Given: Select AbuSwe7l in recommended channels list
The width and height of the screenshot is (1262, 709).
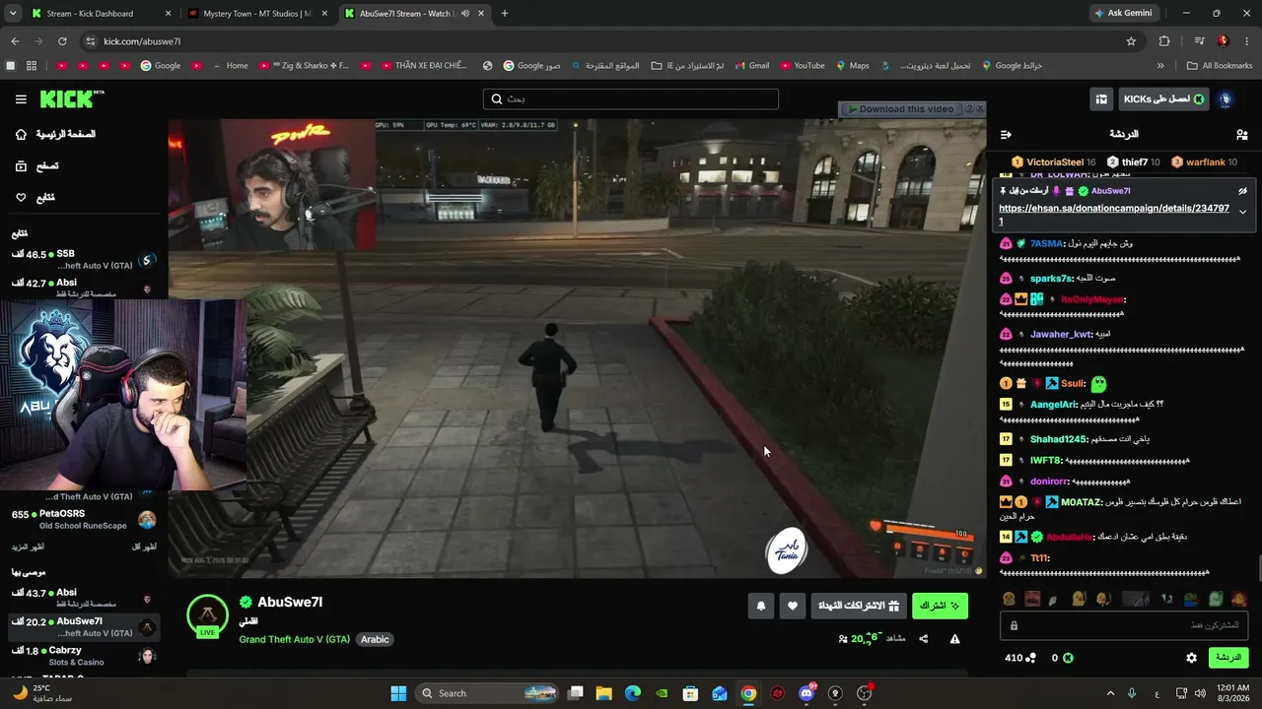Looking at the screenshot, I should (84, 627).
